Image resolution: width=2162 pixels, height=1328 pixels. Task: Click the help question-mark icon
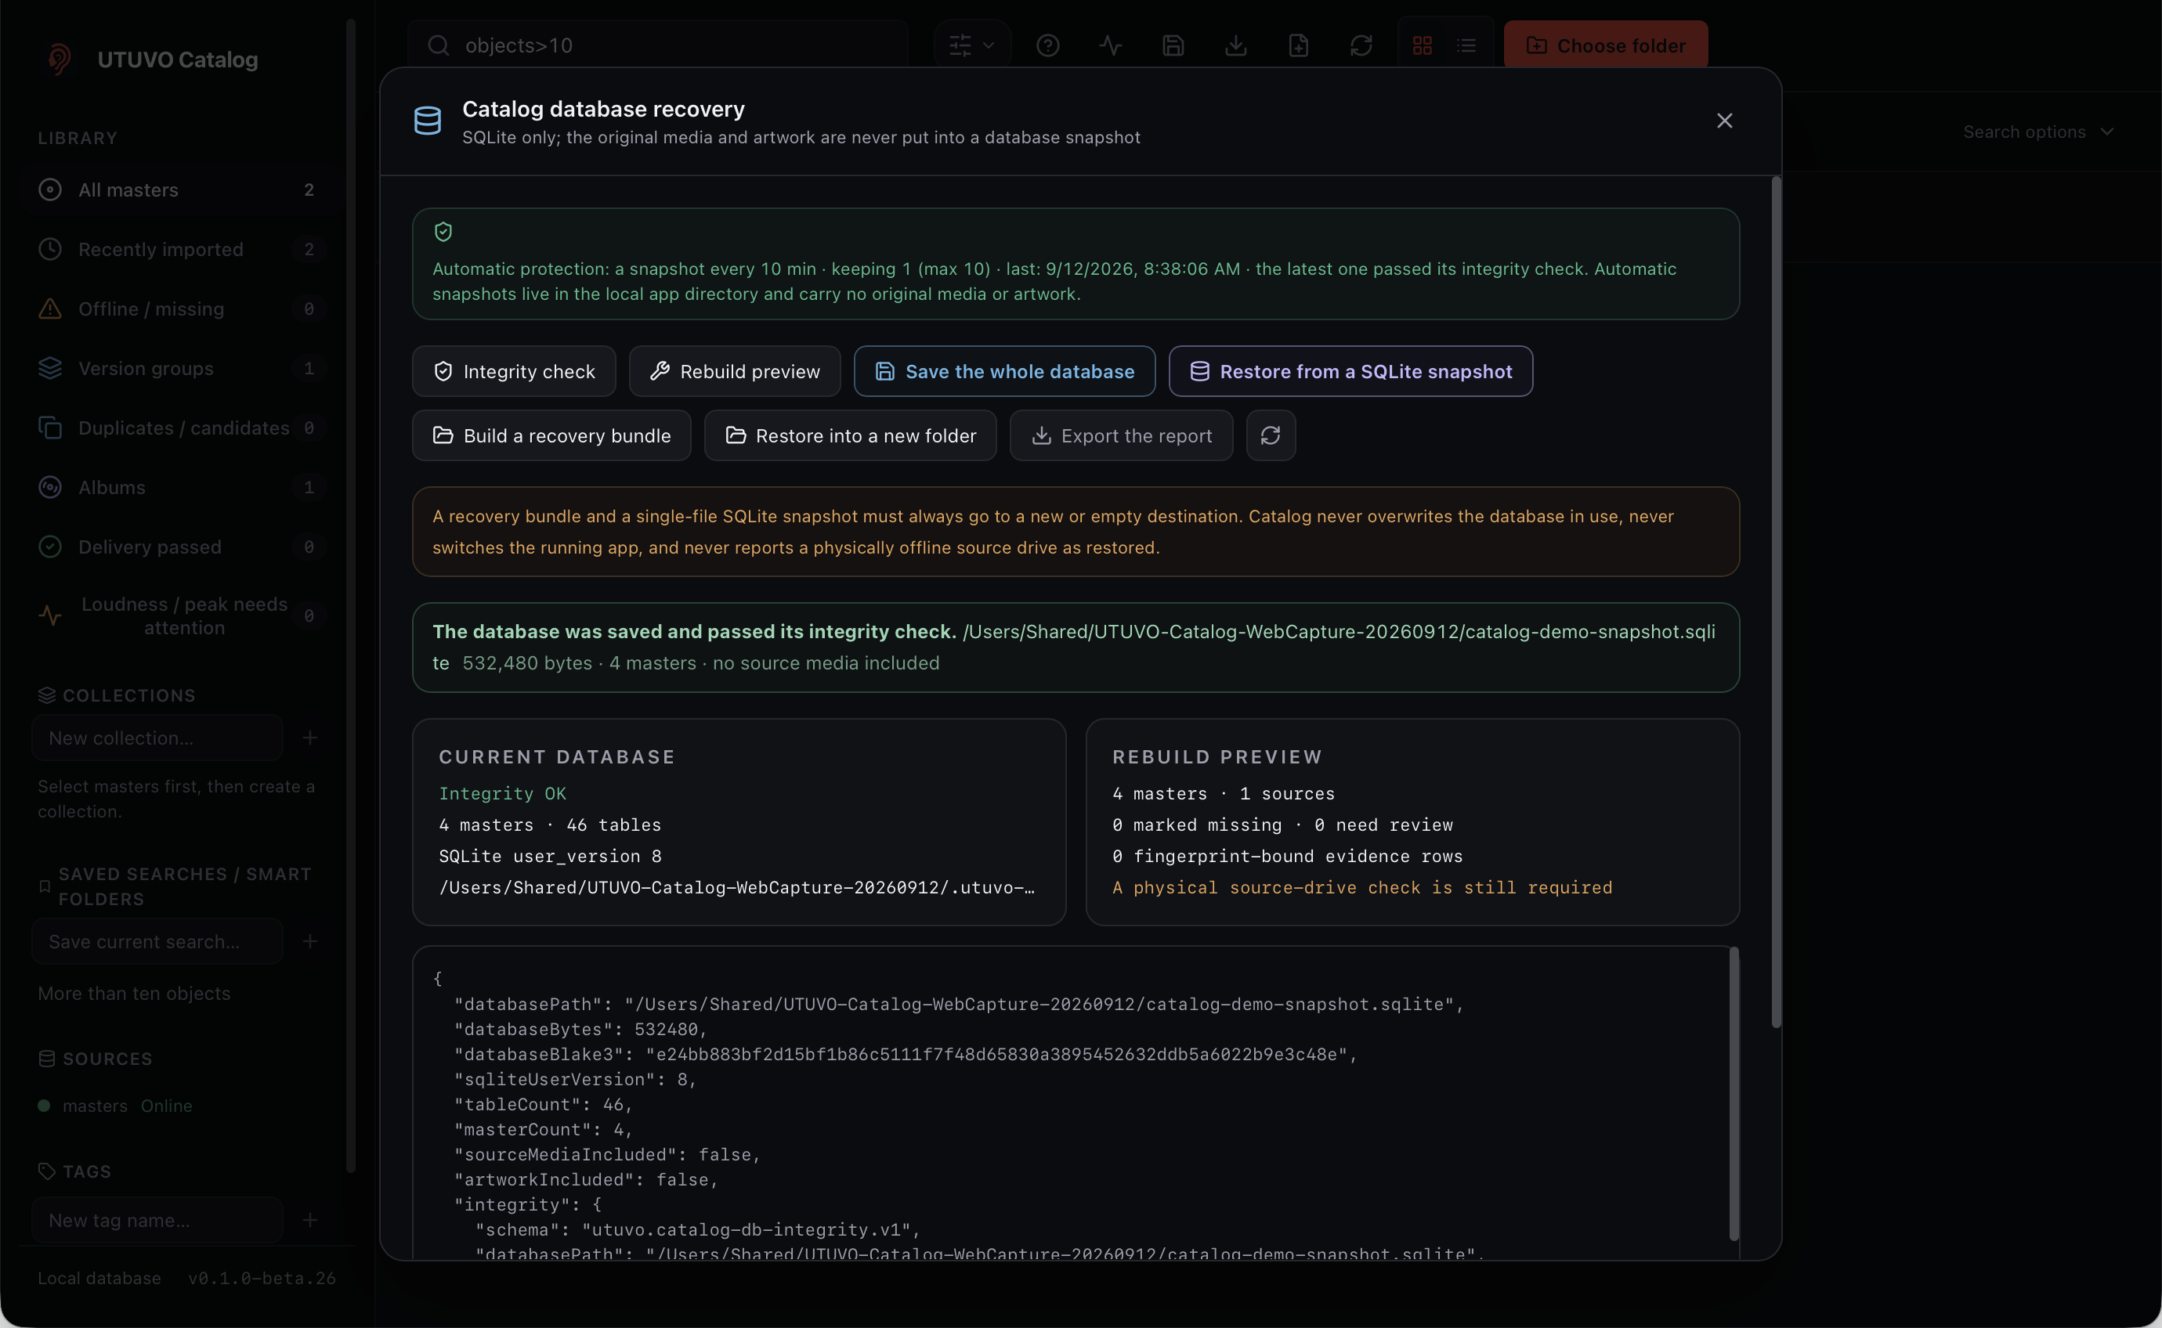[1047, 45]
